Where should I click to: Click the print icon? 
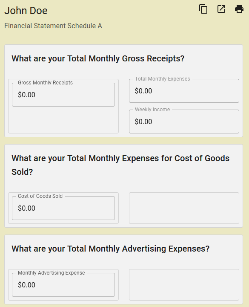[x=239, y=9]
